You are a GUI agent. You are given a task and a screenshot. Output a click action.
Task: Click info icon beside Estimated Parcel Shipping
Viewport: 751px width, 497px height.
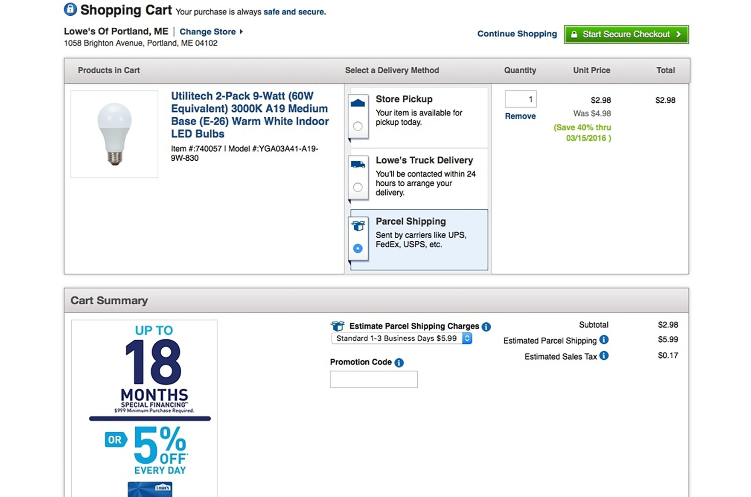click(604, 340)
